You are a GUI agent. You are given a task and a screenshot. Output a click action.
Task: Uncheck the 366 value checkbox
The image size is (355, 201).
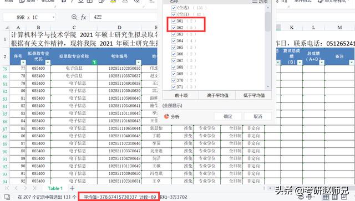pyautogui.click(x=174, y=54)
